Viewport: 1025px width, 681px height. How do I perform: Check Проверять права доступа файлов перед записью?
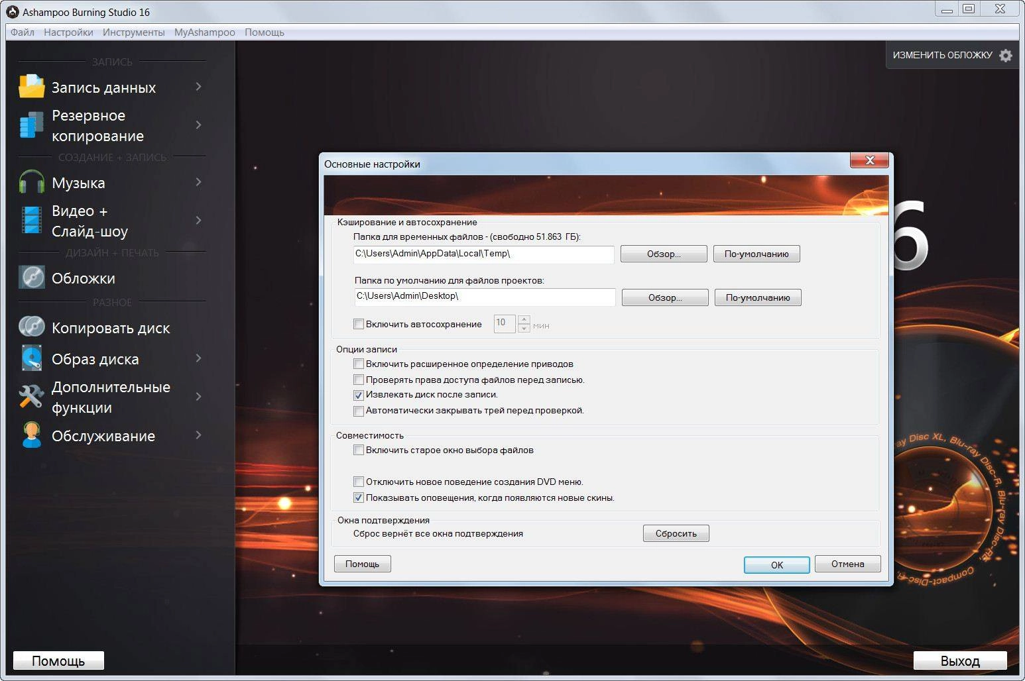click(359, 380)
